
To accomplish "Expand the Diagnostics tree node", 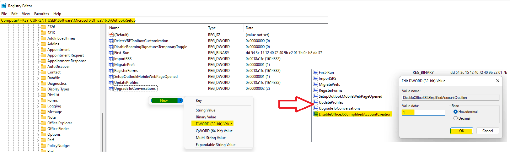I will point(38,84).
